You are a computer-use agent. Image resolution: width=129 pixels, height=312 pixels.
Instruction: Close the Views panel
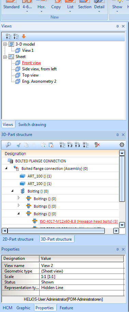point(123,26)
